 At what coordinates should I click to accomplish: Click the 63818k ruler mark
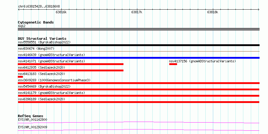(213, 12)
